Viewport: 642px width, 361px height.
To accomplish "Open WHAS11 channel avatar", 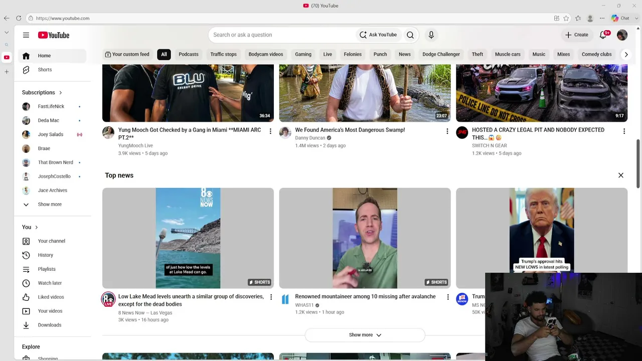I will tap(285, 299).
